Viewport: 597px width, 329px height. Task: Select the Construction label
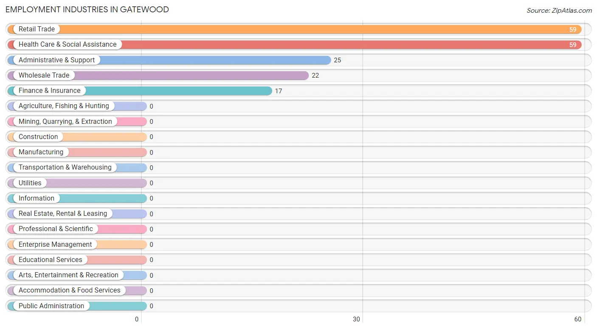[38, 137]
